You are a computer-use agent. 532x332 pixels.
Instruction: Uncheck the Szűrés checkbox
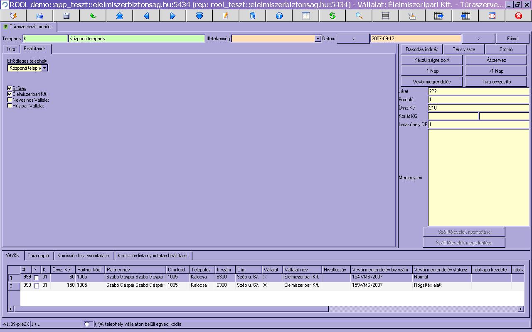click(x=10, y=88)
